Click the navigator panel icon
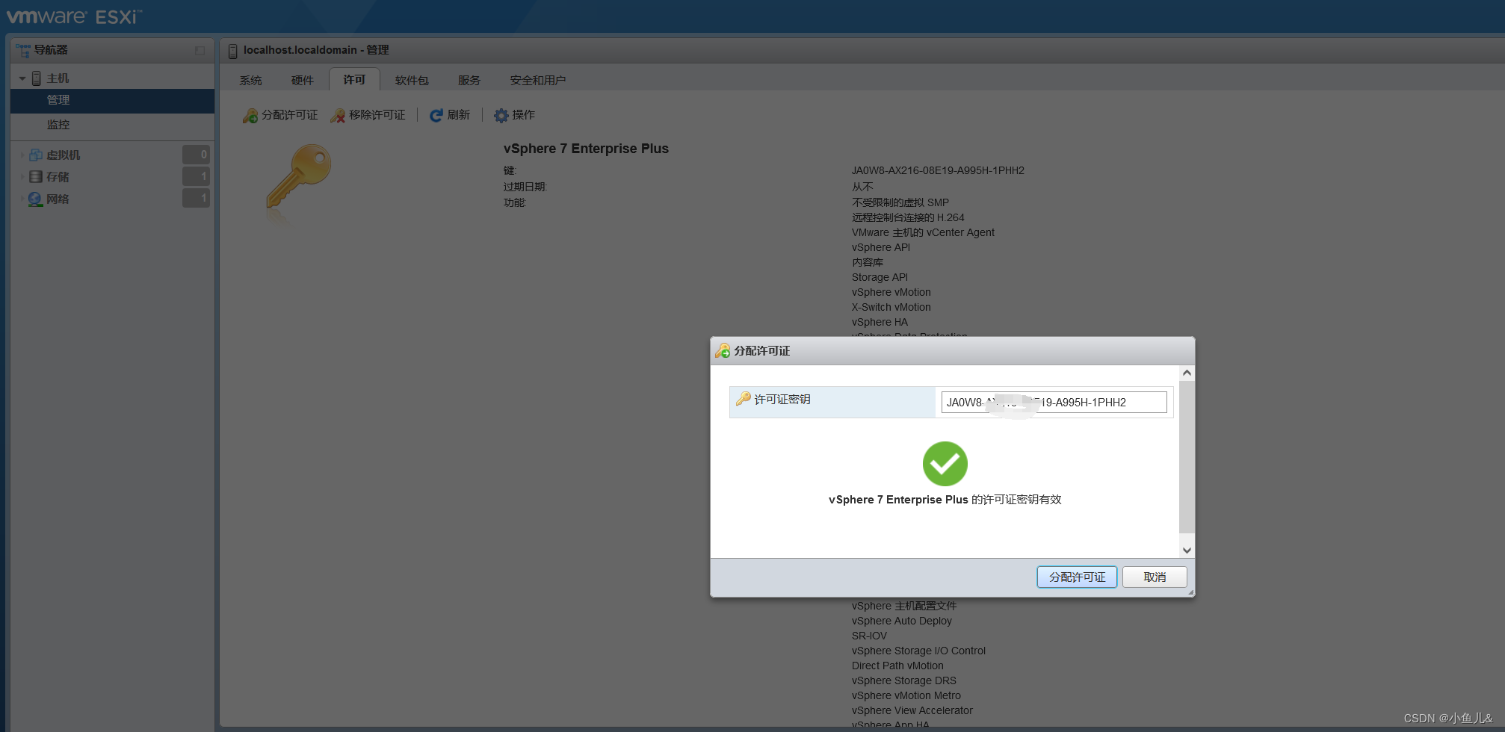Viewport: 1505px width, 732px height. [x=23, y=50]
